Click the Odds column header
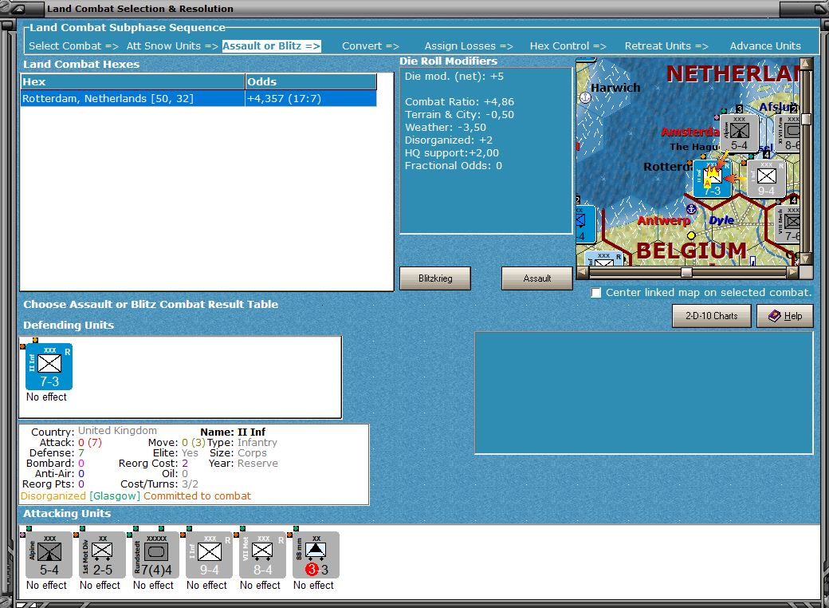This screenshot has height=608, width=829. tap(311, 81)
